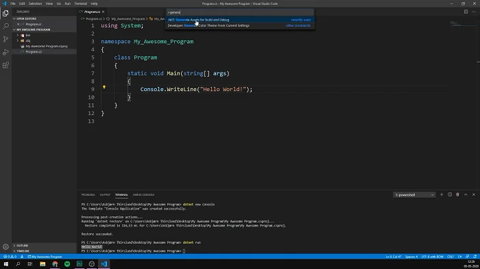Open the Edit menu
The height and width of the screenshot is (269, 480).
pos(22,3)
